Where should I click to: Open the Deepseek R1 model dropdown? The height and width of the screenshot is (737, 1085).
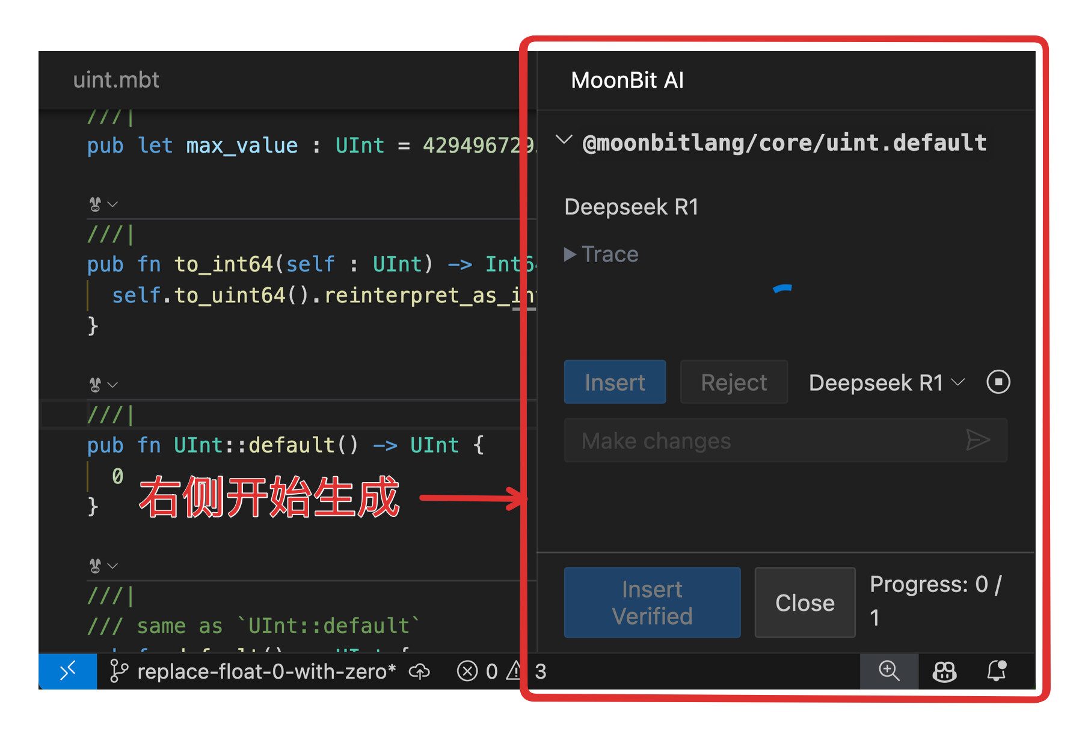(x=887, y=382)
